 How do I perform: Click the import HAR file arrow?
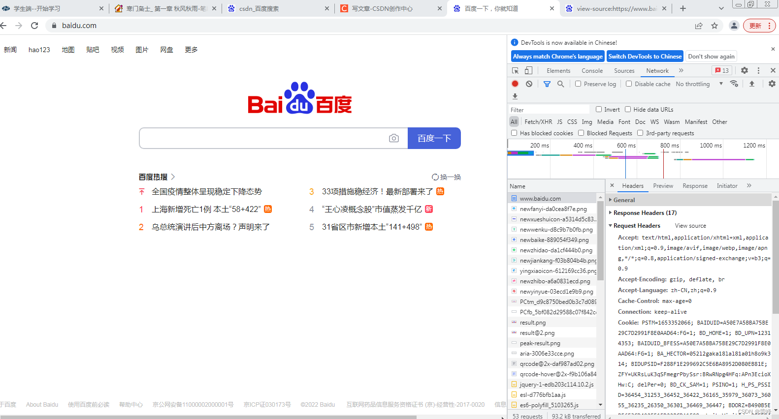tap(752, 84)
